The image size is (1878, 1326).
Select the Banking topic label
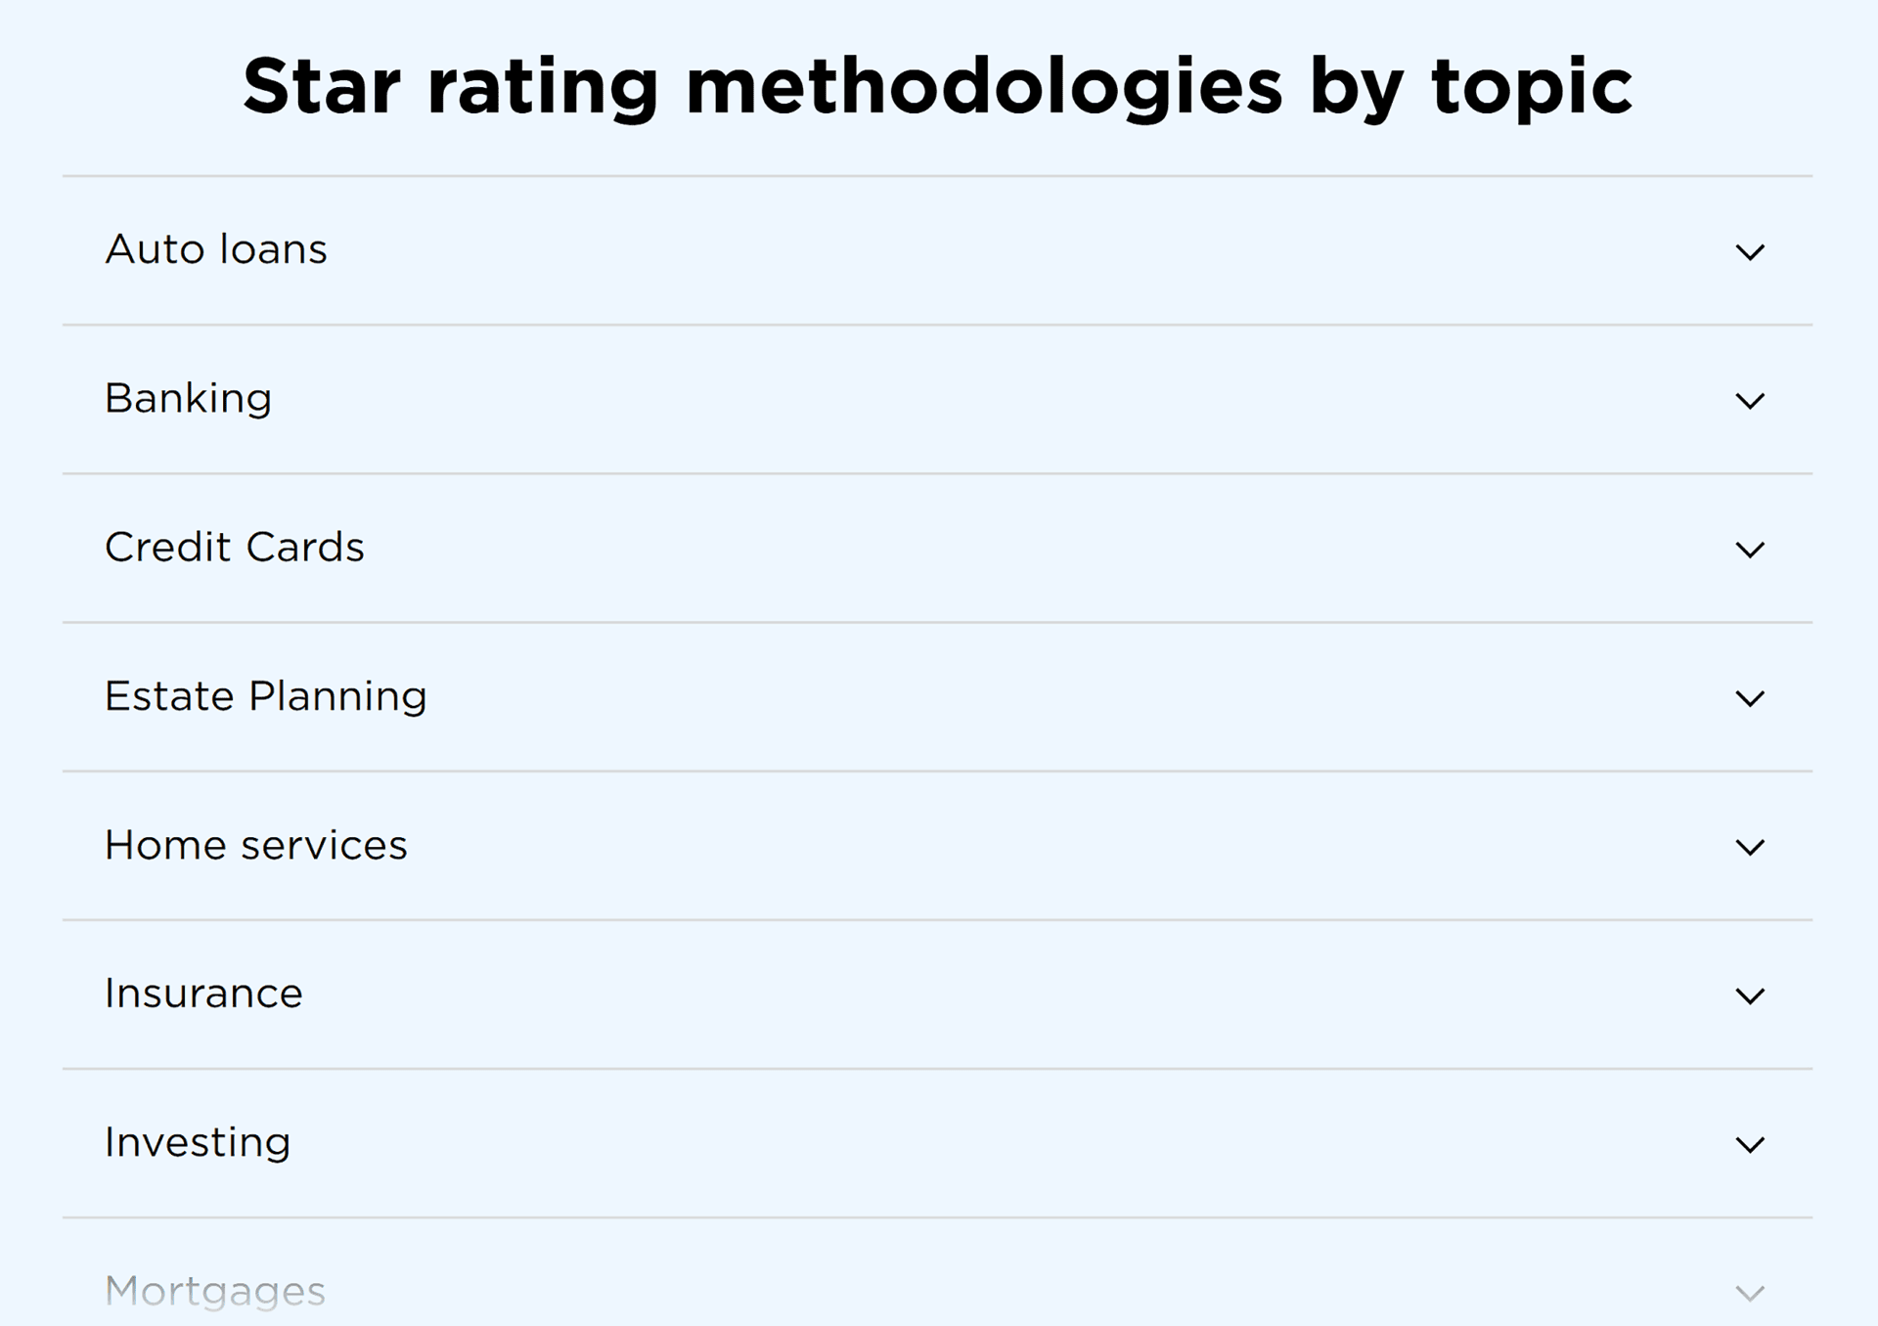[x=189, y=399]
